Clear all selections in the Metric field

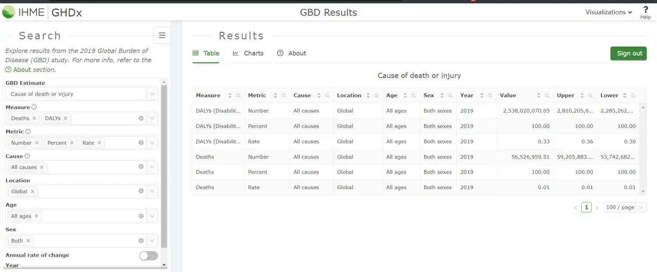click(x=141, y=143)
